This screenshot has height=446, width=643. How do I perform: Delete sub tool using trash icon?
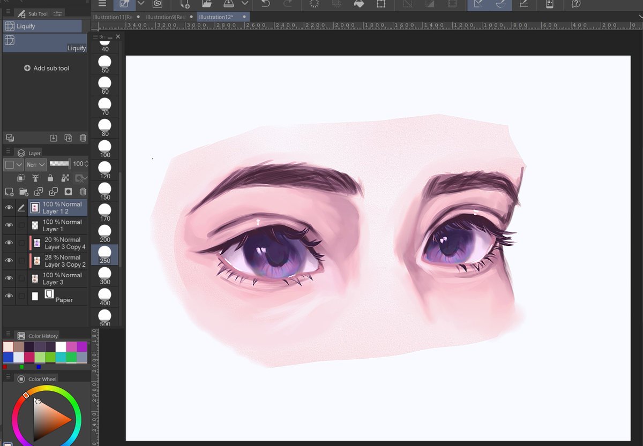pos(83,138)
